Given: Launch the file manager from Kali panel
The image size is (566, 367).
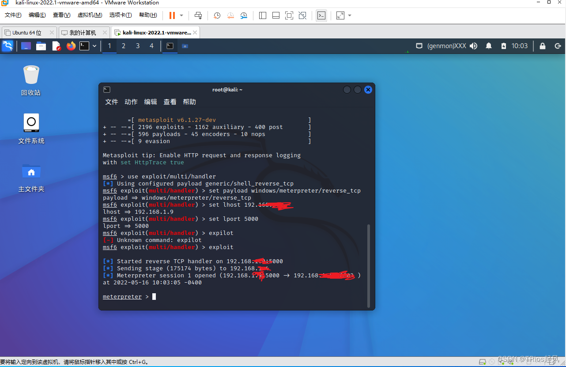Looking at the screenshot, I should (x=41, y=46).
